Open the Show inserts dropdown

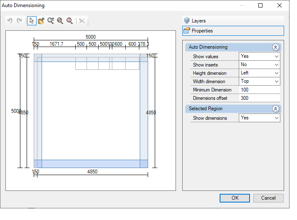[259, 65]
